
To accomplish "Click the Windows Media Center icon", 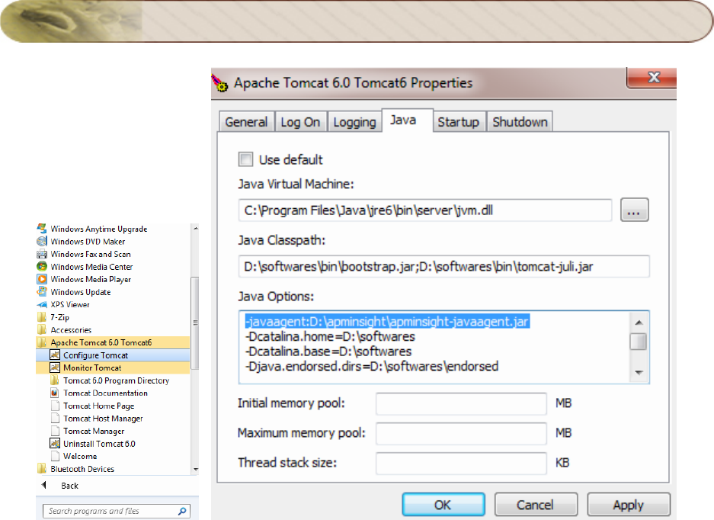I will tap(42, 266).
